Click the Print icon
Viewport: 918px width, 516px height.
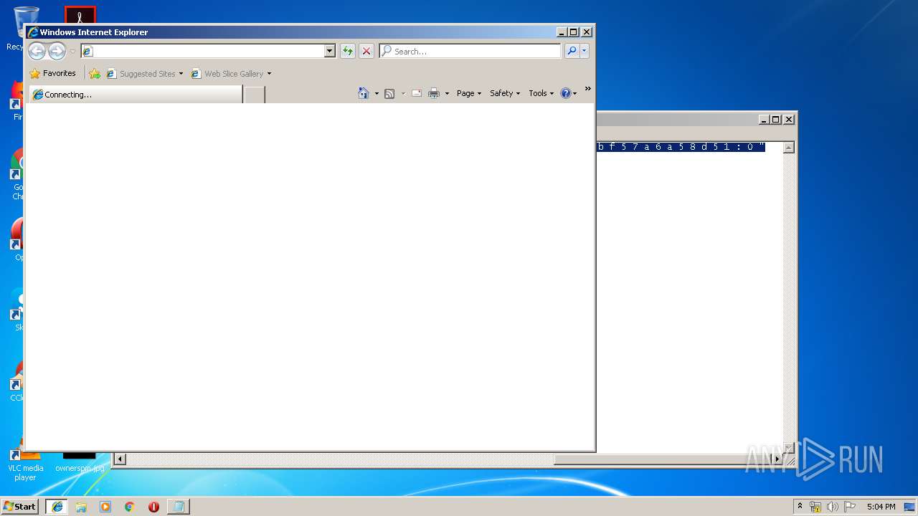pyautogui.click(x=434, y=93)
